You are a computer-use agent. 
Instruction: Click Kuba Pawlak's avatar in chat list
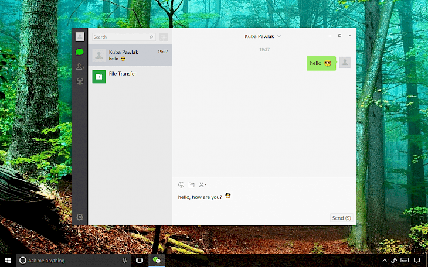[x=99, y=55]
